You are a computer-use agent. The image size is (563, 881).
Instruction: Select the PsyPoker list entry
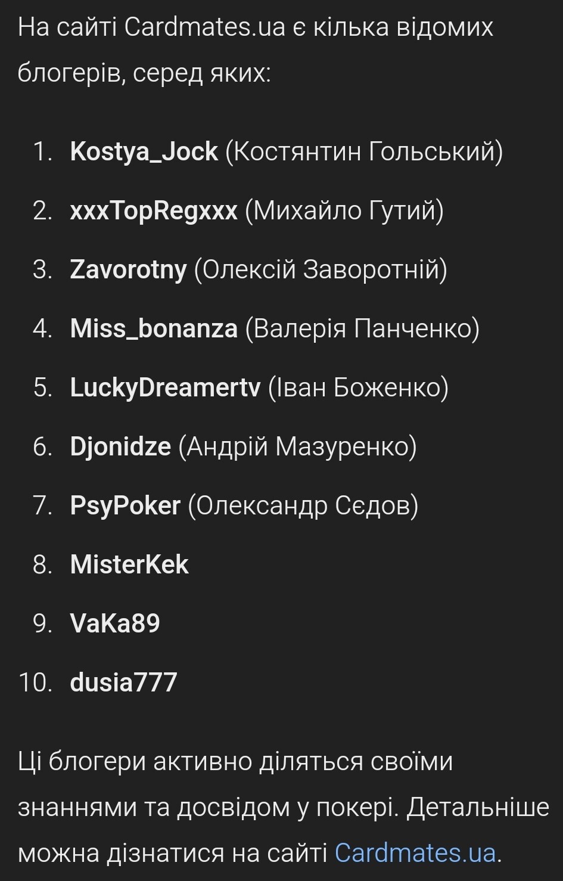pyautogui.click(x=125, y=505)
